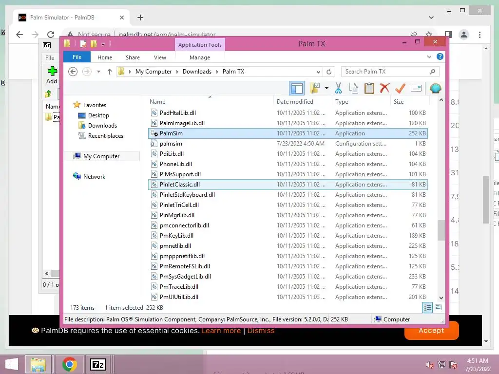Expand the arrow after Downloads breadcrumb
Screen dimensions: 499x374
click(x=217, y=72)
